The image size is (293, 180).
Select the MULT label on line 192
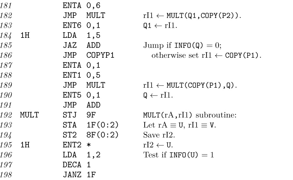click(29, 115)
